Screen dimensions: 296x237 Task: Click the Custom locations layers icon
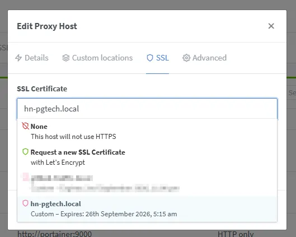coord(66,58)
